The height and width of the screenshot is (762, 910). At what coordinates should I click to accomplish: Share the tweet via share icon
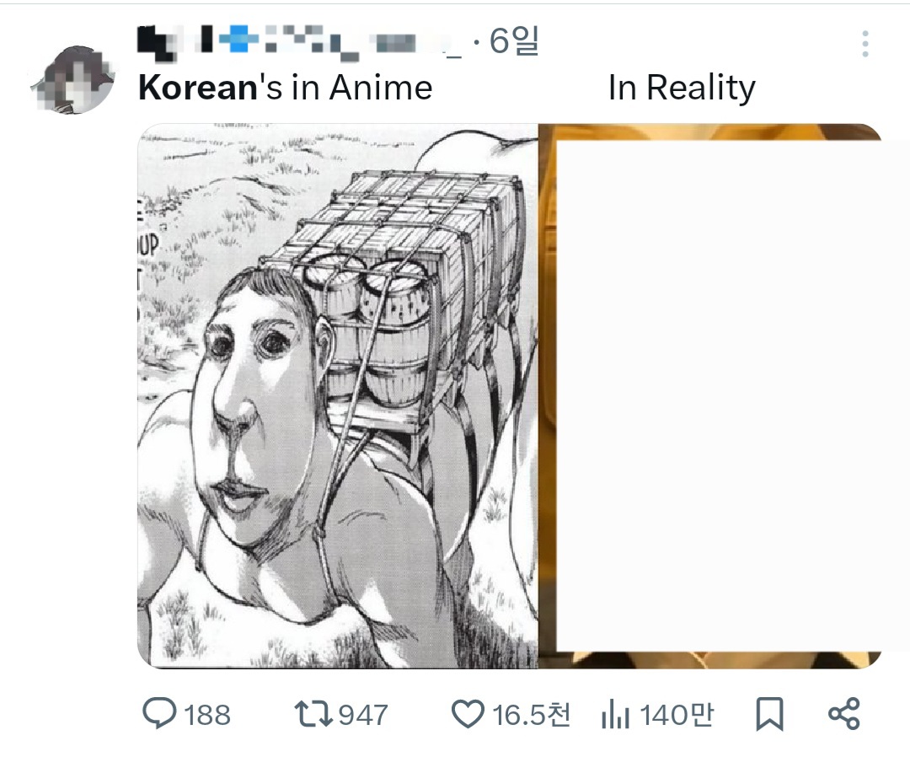(x=843, y=714)
